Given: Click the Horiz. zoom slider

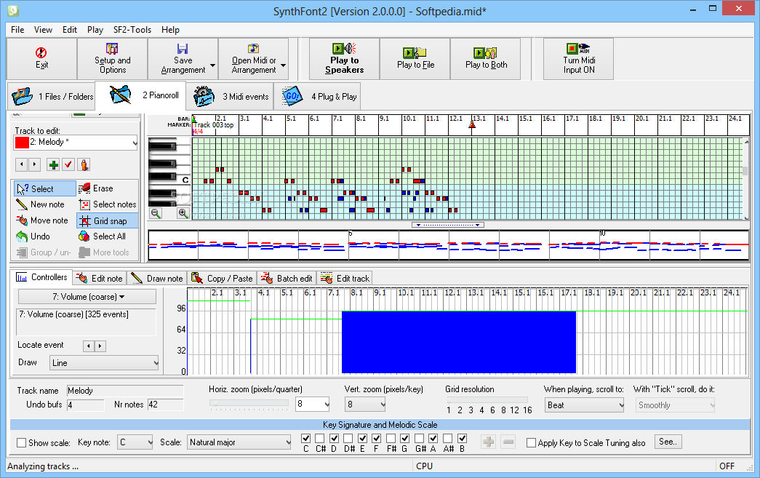Looking at the screenshot, I should (x=249, y=405).
